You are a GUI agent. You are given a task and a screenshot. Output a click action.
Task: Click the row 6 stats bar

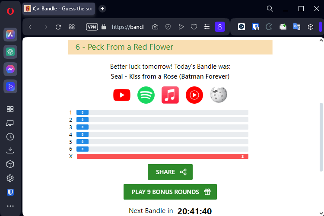click(x=162, y=149)
